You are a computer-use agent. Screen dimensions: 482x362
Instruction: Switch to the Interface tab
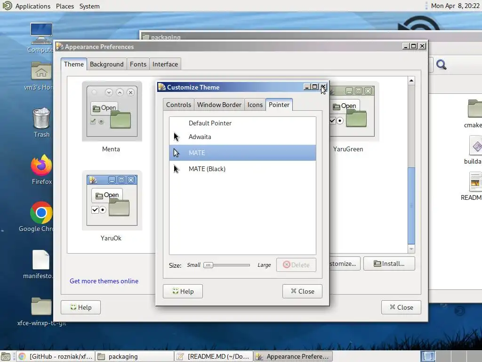point(165,64)
